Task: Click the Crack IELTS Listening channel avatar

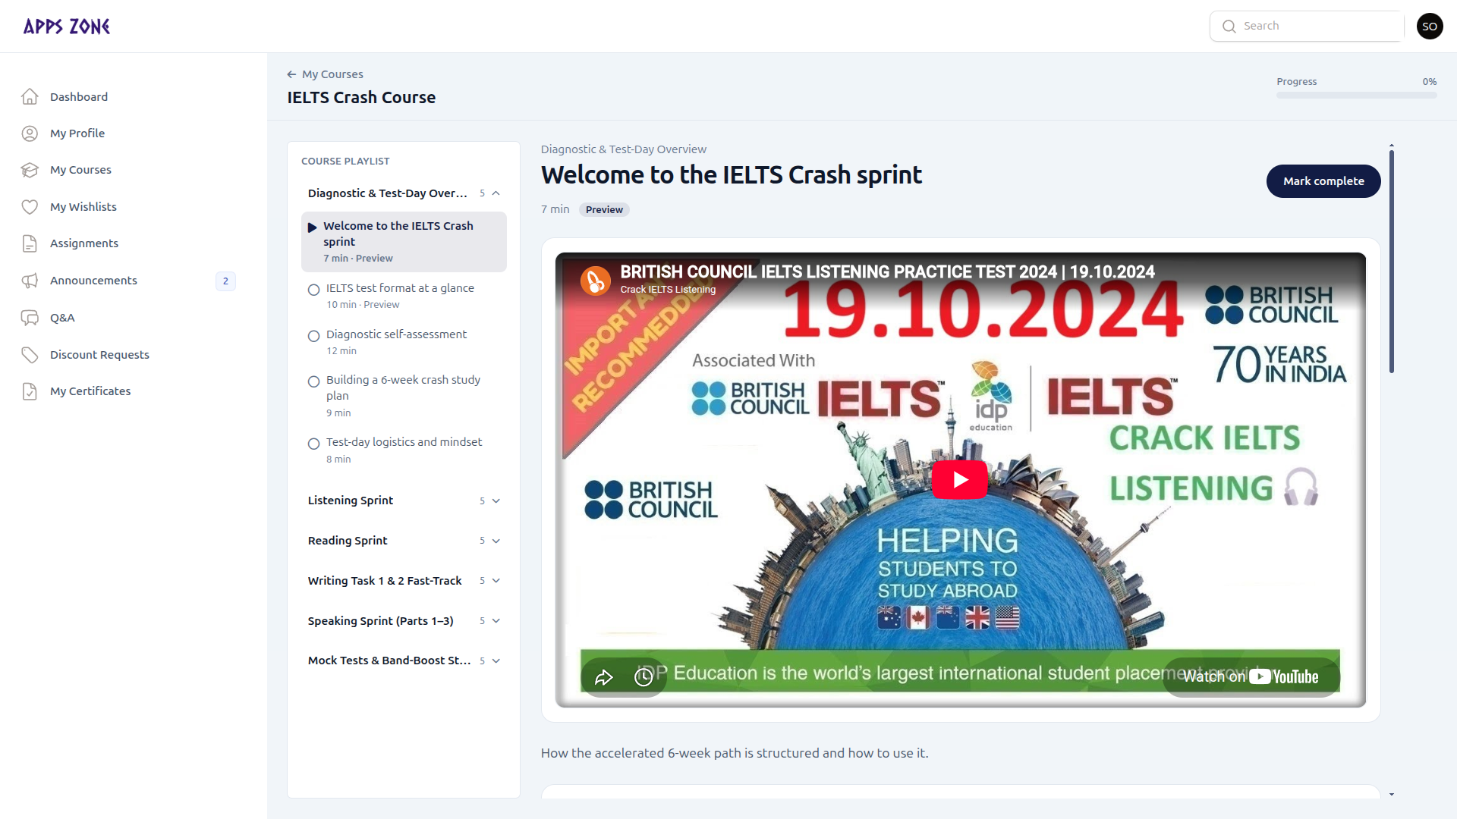Action: (x=596, y=281)
